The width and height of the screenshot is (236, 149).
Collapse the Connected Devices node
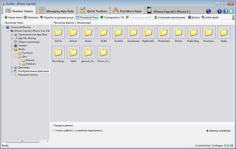coord(4,27)
